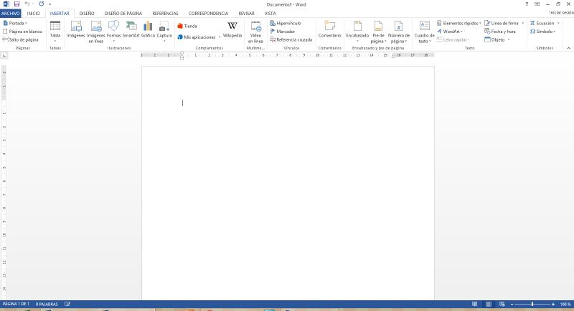Click the Wikipedia add-in icon

coord(232,29)
